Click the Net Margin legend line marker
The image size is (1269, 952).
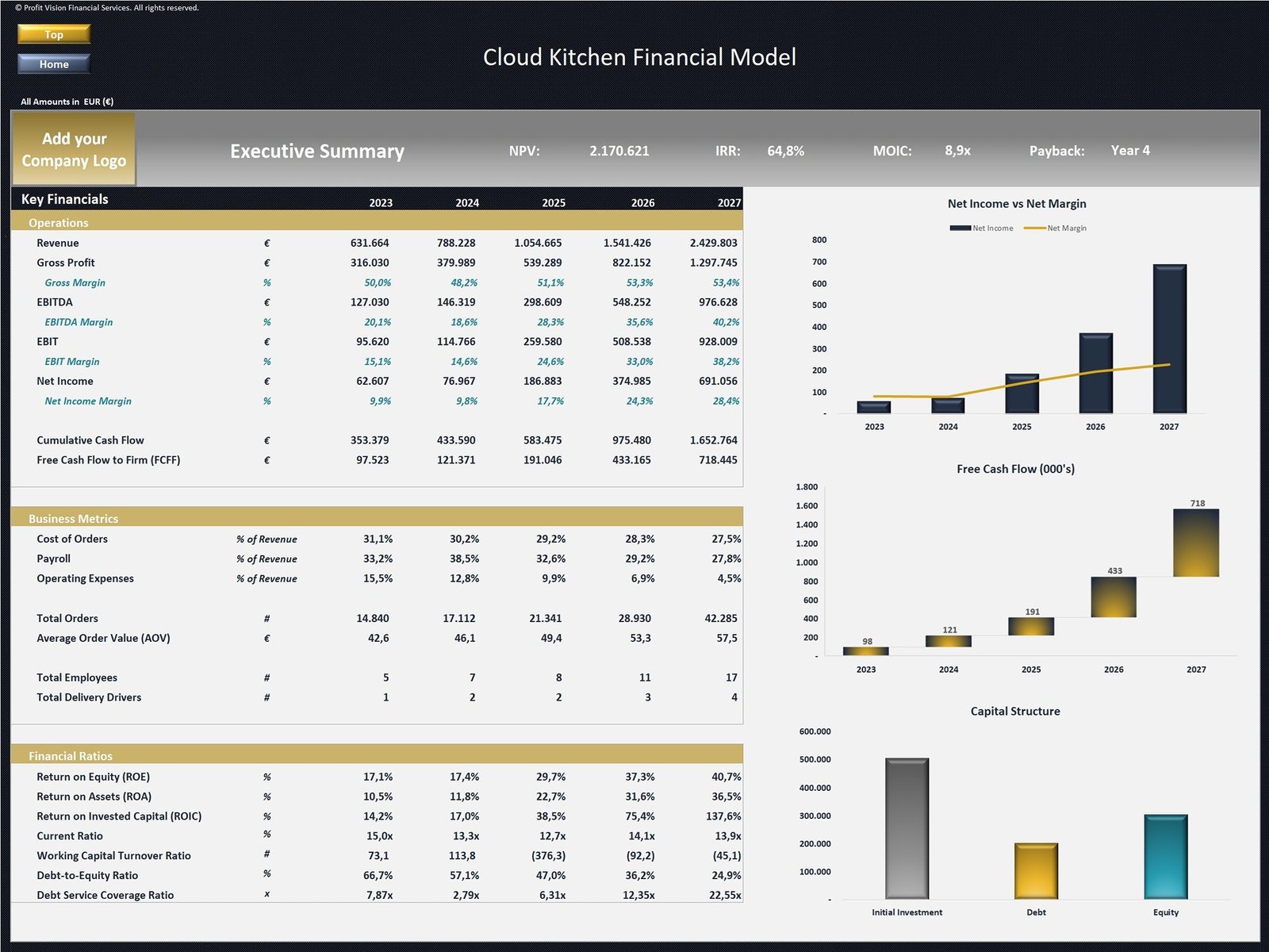[1034, 228]
